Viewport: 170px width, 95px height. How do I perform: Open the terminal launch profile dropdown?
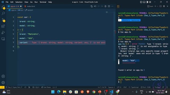click(x=158, y=6)
